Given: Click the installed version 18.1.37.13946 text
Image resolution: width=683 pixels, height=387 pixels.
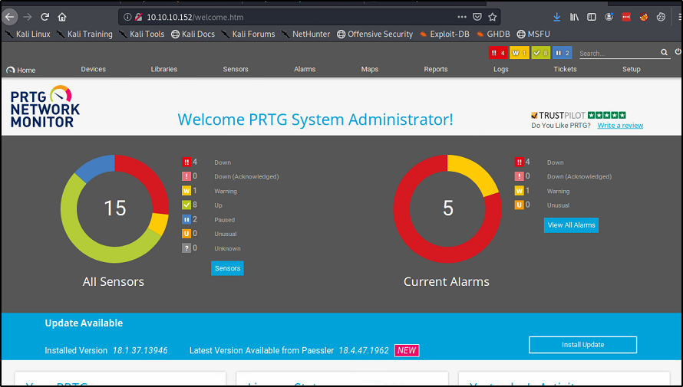Looking at the screenshot, I should (x=140, y=350).
